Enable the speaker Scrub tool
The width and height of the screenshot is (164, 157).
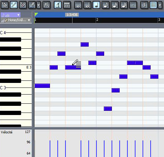46,5
